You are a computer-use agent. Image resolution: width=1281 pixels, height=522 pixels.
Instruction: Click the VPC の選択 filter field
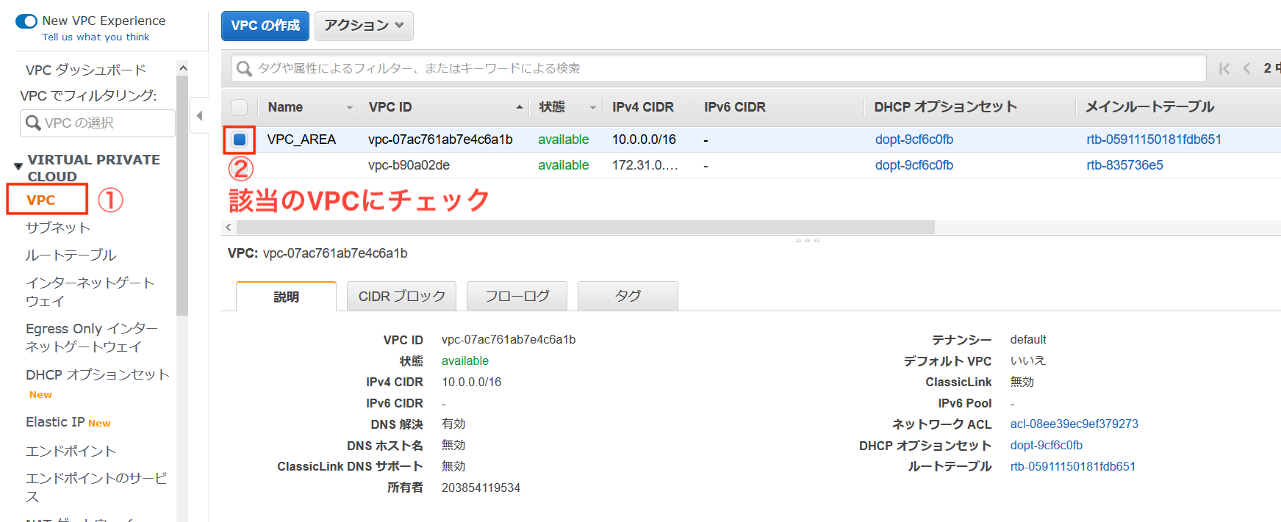(98, 123)
